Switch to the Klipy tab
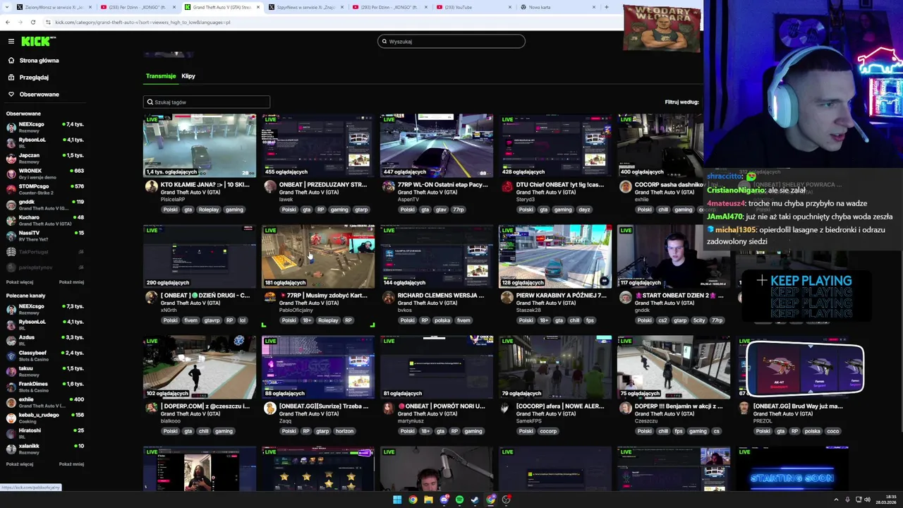Viewport: 903px width, 508px height. (x=188, y=76)
